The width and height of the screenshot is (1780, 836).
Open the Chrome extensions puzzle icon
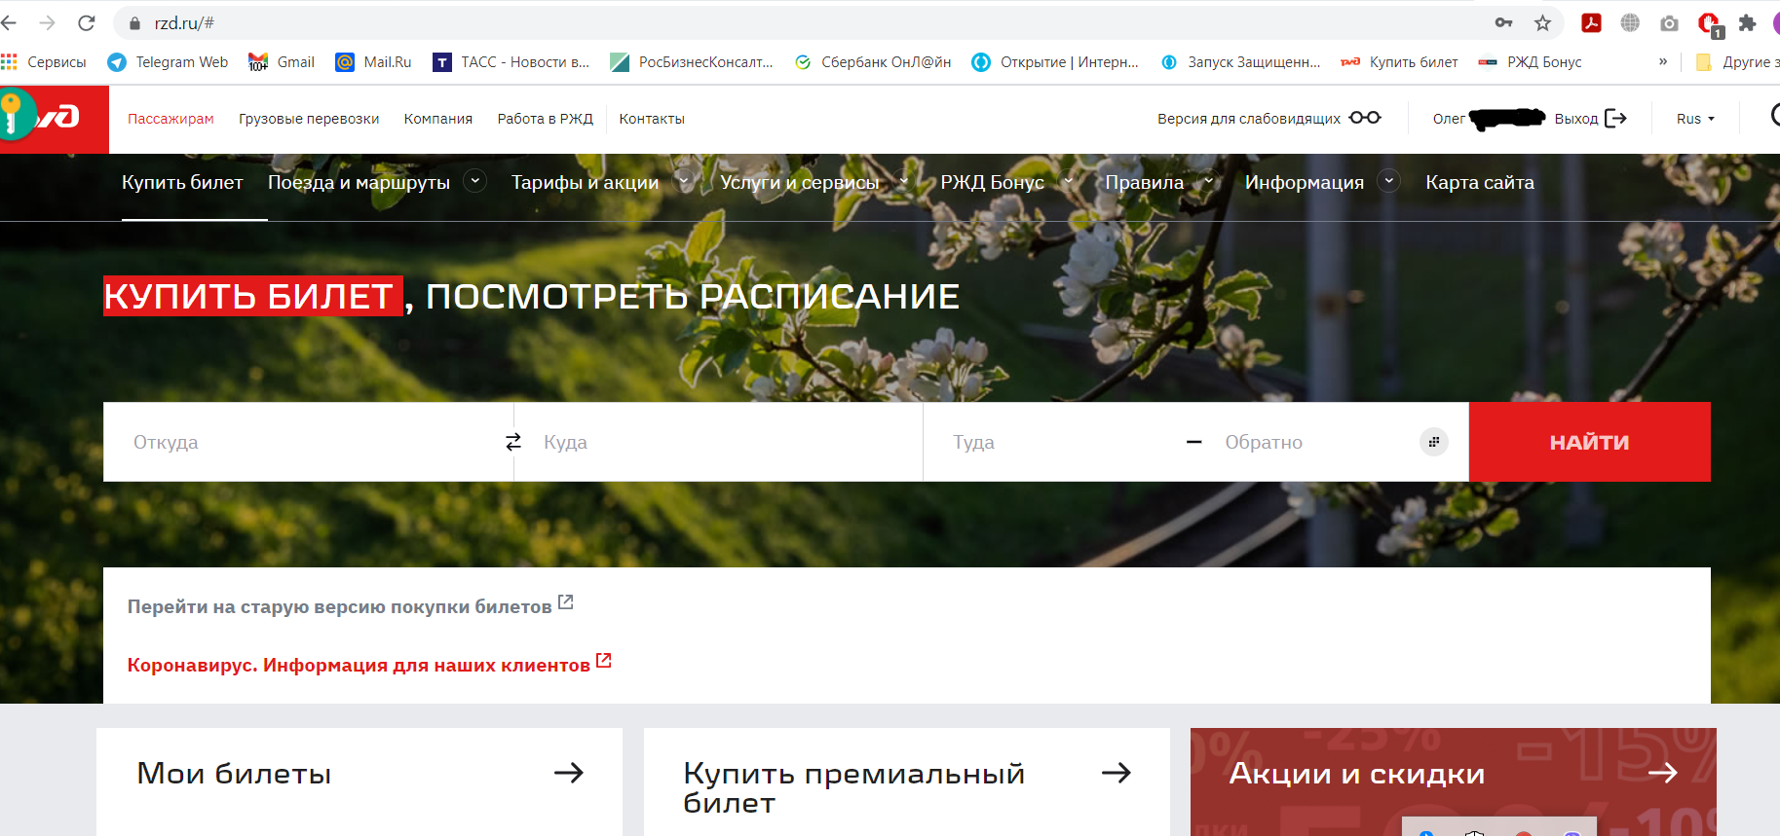tap(1747, 23)
